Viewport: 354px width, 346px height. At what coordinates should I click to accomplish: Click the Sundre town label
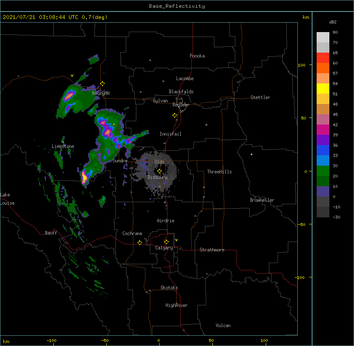click(x=120, y=161)
